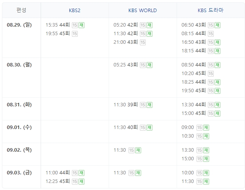Click 15 rating icon beside KBS 드라마 08:15 44회
Viewport: 245px width, 190px height.
[x=211, y=34]
